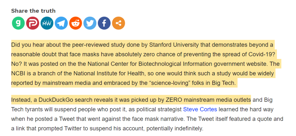Click the capitalized word "ZERO"

[173, 100]
